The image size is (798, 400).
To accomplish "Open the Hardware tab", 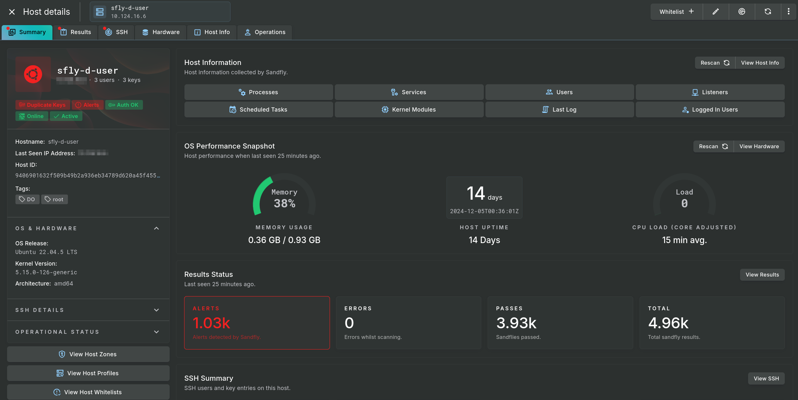I will click(161, 32).
